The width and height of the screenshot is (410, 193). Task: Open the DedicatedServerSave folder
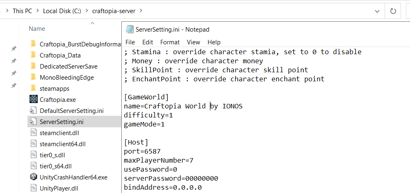[x=68, y=66]
